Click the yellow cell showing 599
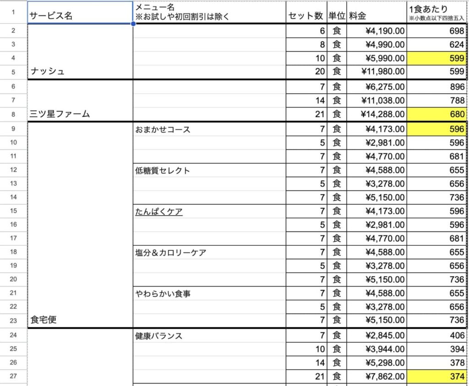The image size is (469, 386). click(435, 58)
